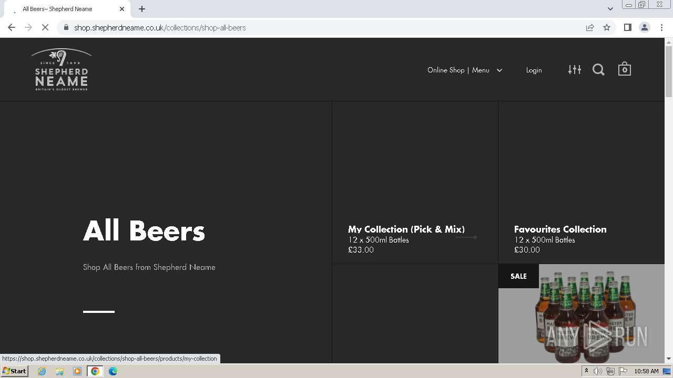Image resolution: width=673 pixels, height=378 pixels.
Task: Open the media player taskbar icon
Action: (77, 371)
